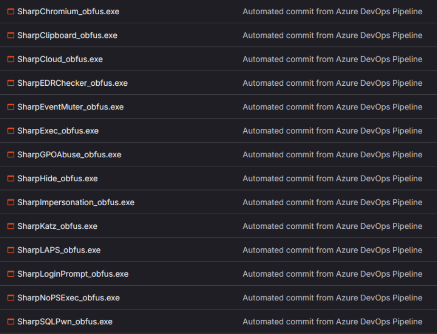Click the file icon beside SharpGPOAbuse_obfus.exe

click(10, 154)
